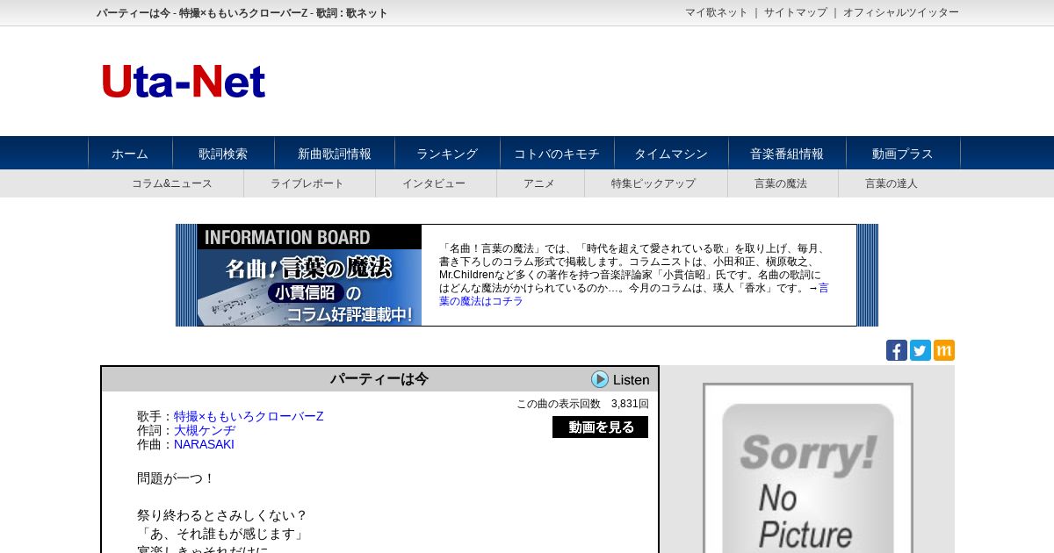Share via the orange m icon
Image resolution: width=1054 pixels, height=553 pixels.
tap(944, 350)
